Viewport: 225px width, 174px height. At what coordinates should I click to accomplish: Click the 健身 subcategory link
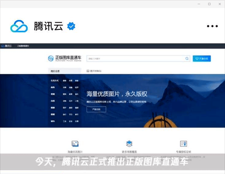coord(64,81)
